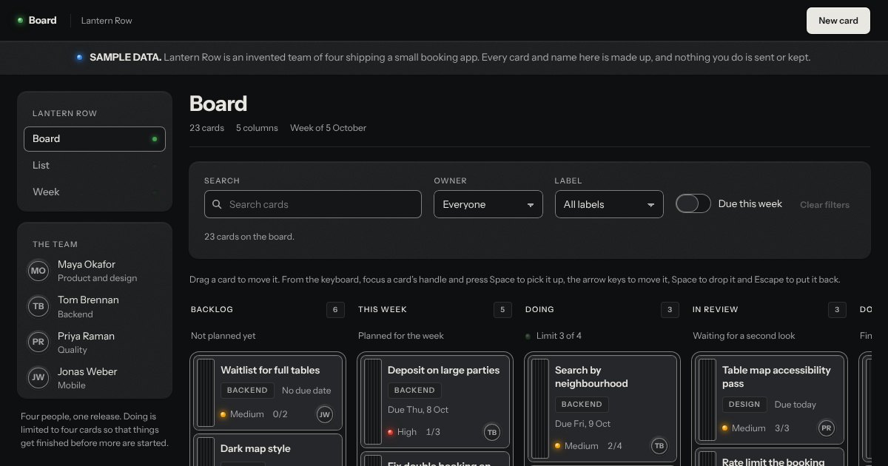This screenshot has height=466, width=888.
Task: Click the 23 cards on the board status text
Action: (x=249, y=237)
